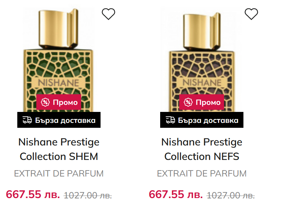The image size is (284, 215).
Task: Click EXTRAIT DE PARFUM under NEFS
Action: pos(202,174)
